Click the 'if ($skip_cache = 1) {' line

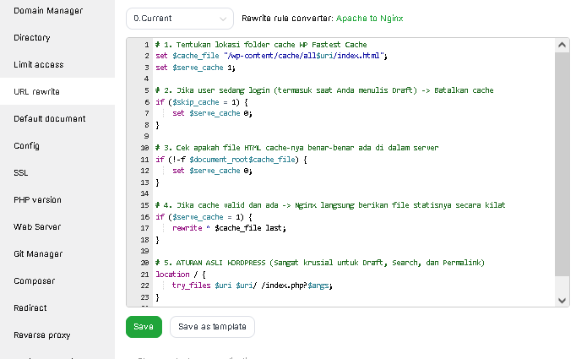[202, 102]
